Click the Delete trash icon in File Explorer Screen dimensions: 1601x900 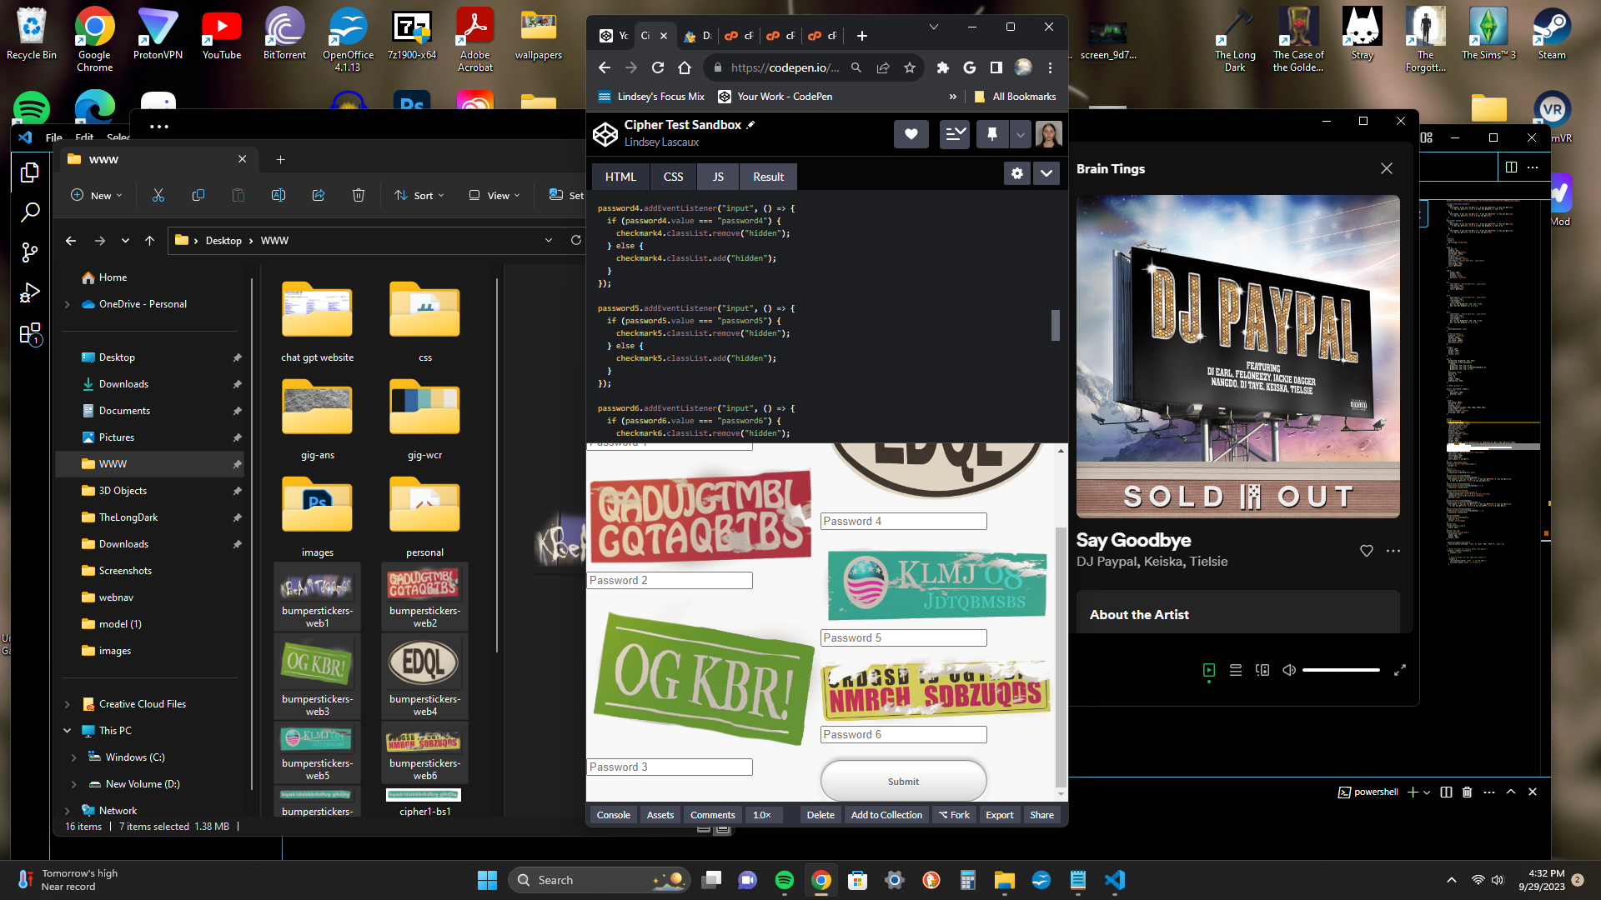point(359,195)
